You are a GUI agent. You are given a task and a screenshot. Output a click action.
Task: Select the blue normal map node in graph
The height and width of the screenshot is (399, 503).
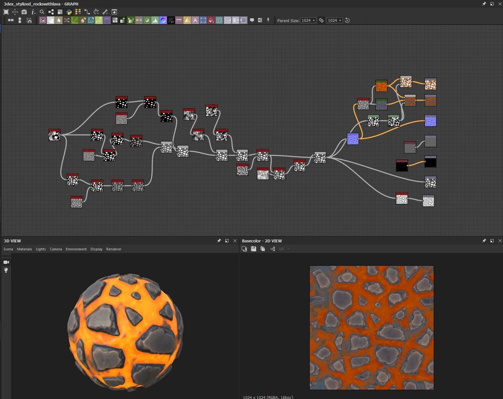pyautogui.click(x=353, y=139)
